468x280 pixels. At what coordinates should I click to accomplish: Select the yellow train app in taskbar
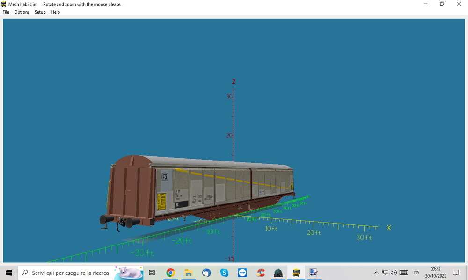tap(296, 273)
